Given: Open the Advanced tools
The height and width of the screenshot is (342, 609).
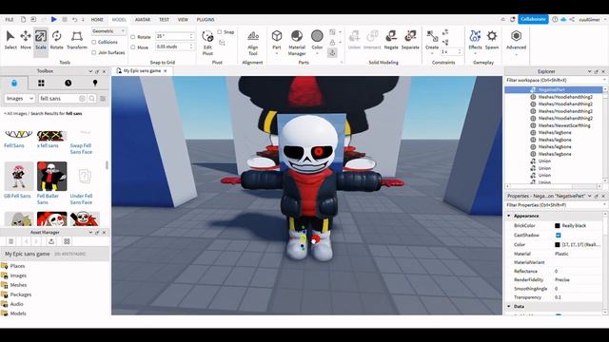Looking at the screenshot, I should coord(516,40).
